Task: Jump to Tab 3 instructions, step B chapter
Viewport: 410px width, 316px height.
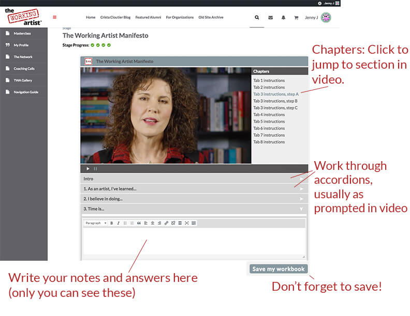Action: coord(275,101)
